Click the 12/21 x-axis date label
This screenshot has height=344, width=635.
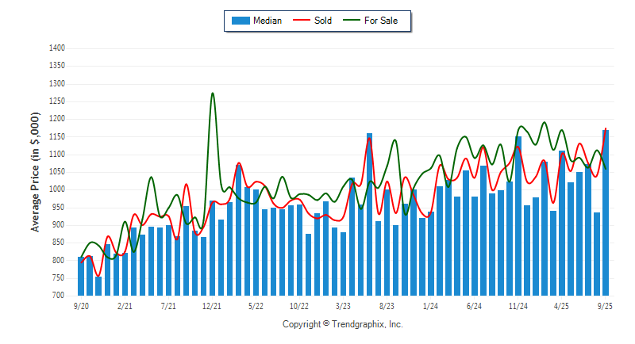pos(212,305)
